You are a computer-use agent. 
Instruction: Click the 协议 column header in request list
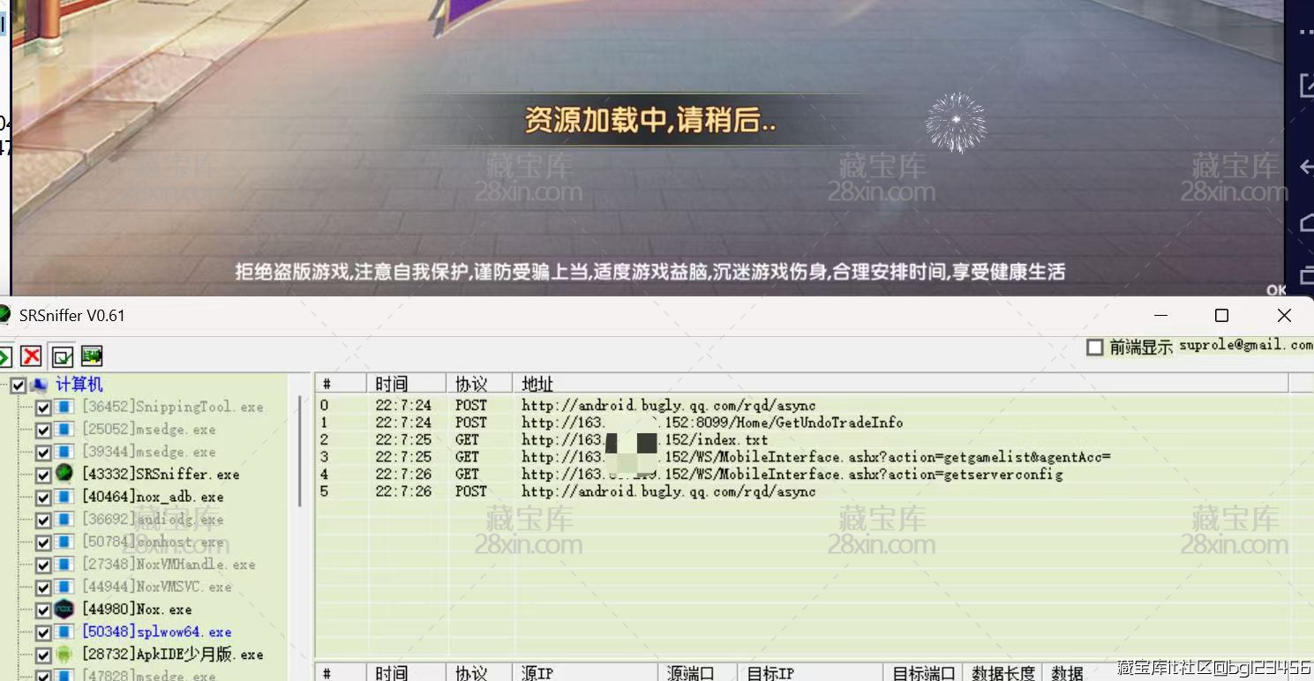pyautogui.click(x=479, y=384)
